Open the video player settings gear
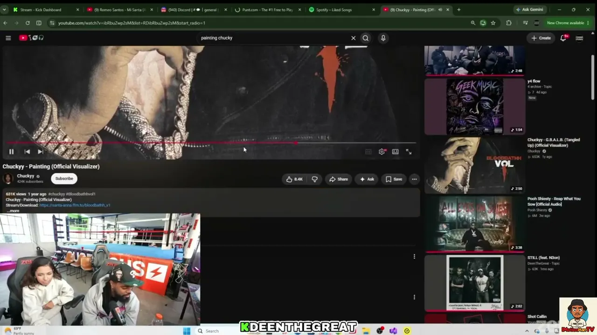597x335 pixels. tap(382, 151)
